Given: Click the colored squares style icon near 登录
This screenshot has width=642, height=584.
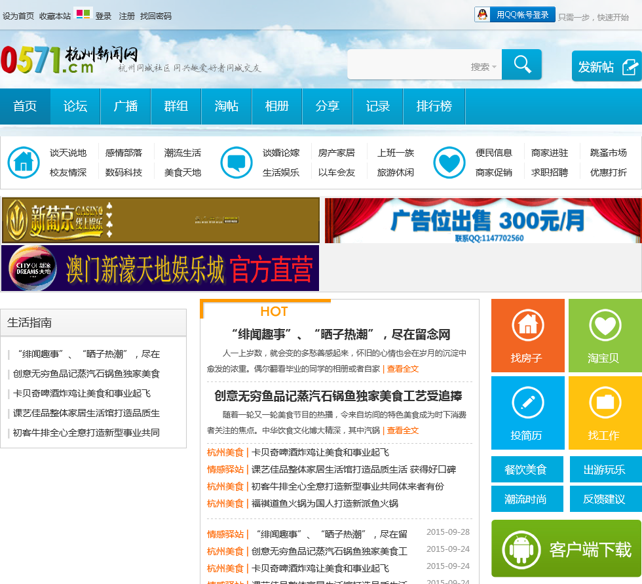Looking at the screenshot, I should tap(83, 14).
